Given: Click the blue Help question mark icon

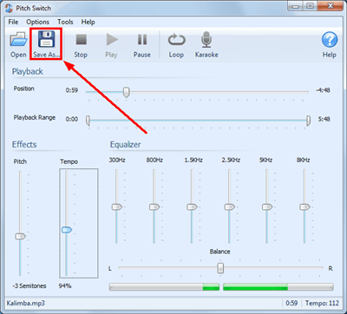Looking at the screenshot, I should (330, 40).
